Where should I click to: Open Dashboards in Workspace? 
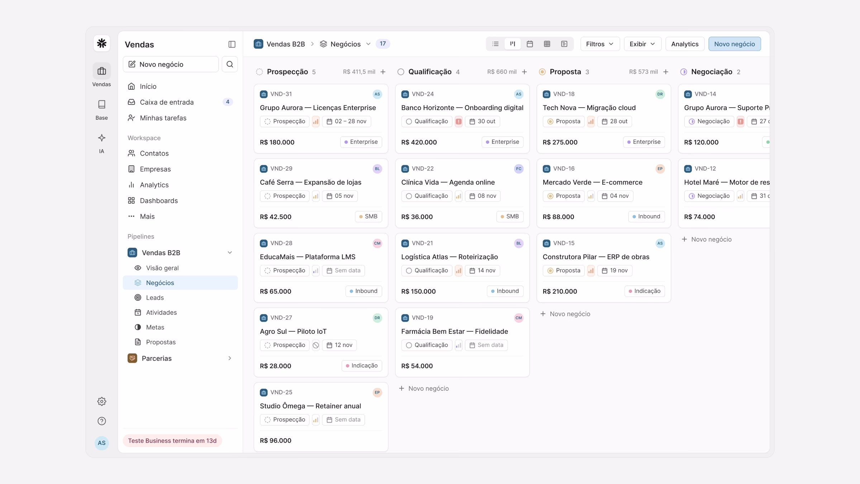click(x=180, y=200)
